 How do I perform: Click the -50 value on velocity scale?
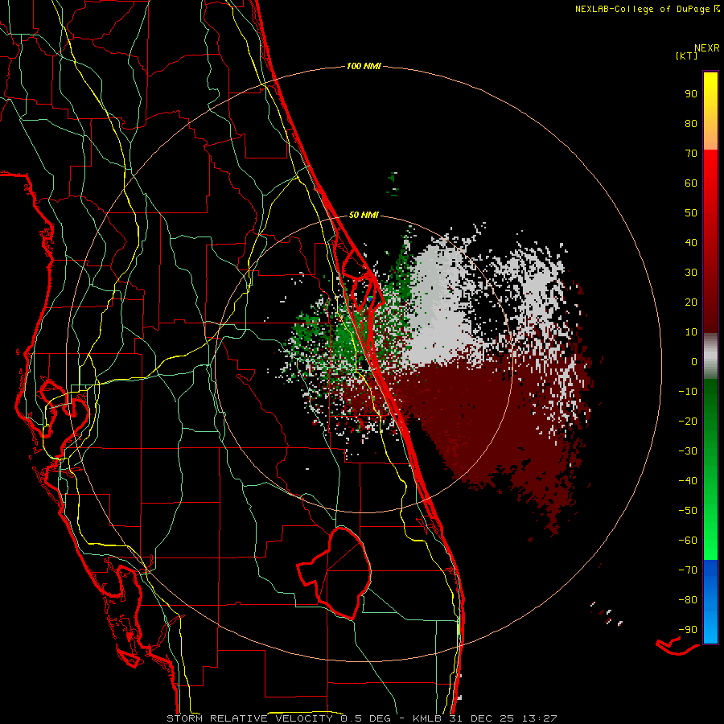click(x=688, y=511)
